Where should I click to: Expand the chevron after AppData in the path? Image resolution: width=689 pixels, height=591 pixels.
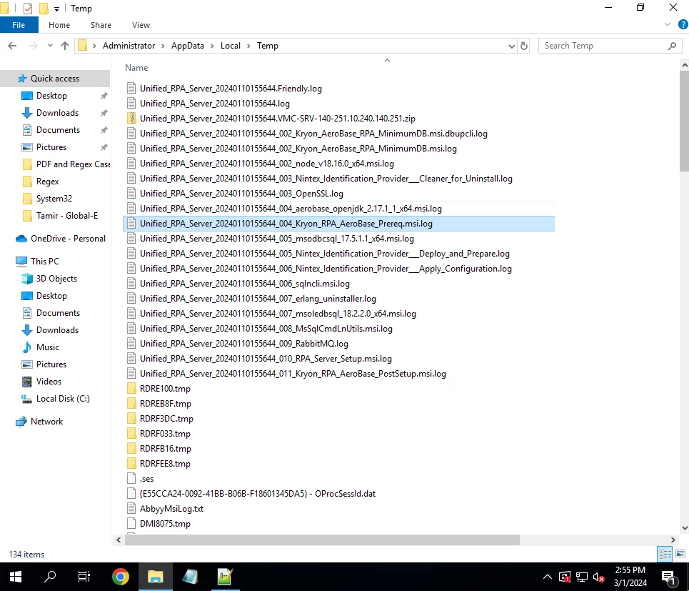[x=212, y=46]
